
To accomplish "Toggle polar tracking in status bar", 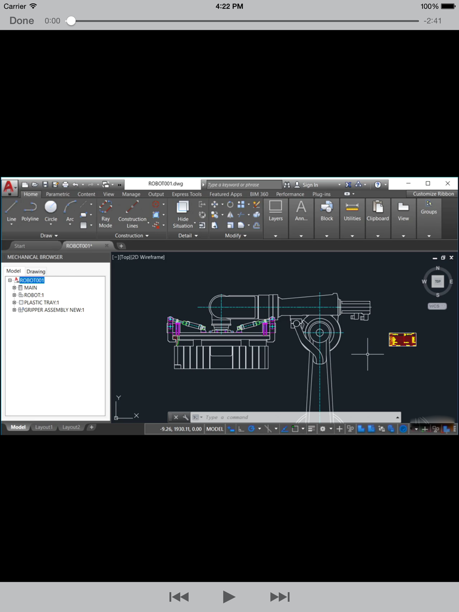I will [251, 429].
